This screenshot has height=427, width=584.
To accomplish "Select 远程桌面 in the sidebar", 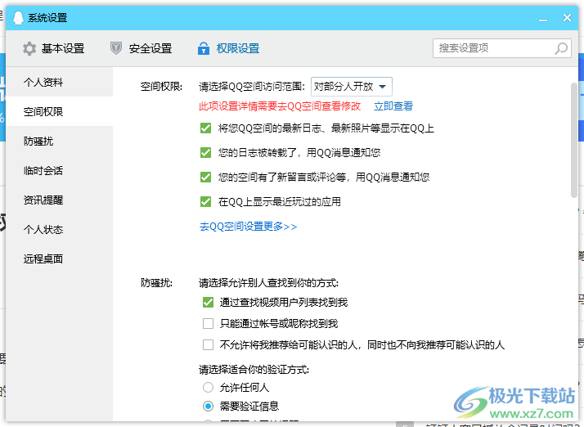I will coord(59,258).
